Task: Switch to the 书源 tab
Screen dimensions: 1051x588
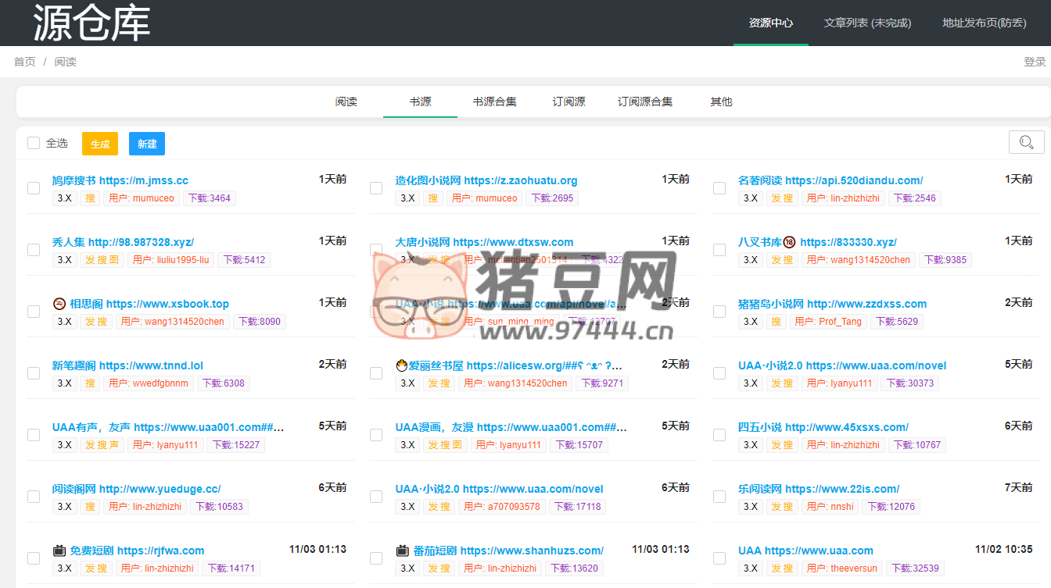Action: point(420,102)
